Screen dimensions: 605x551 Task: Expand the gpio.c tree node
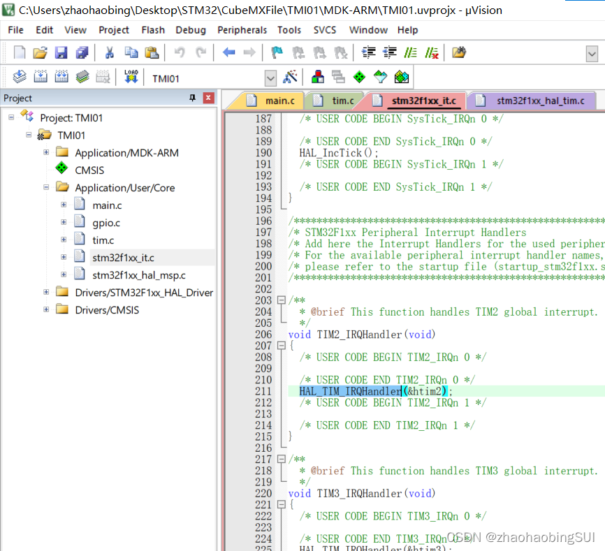coord(64,221)
